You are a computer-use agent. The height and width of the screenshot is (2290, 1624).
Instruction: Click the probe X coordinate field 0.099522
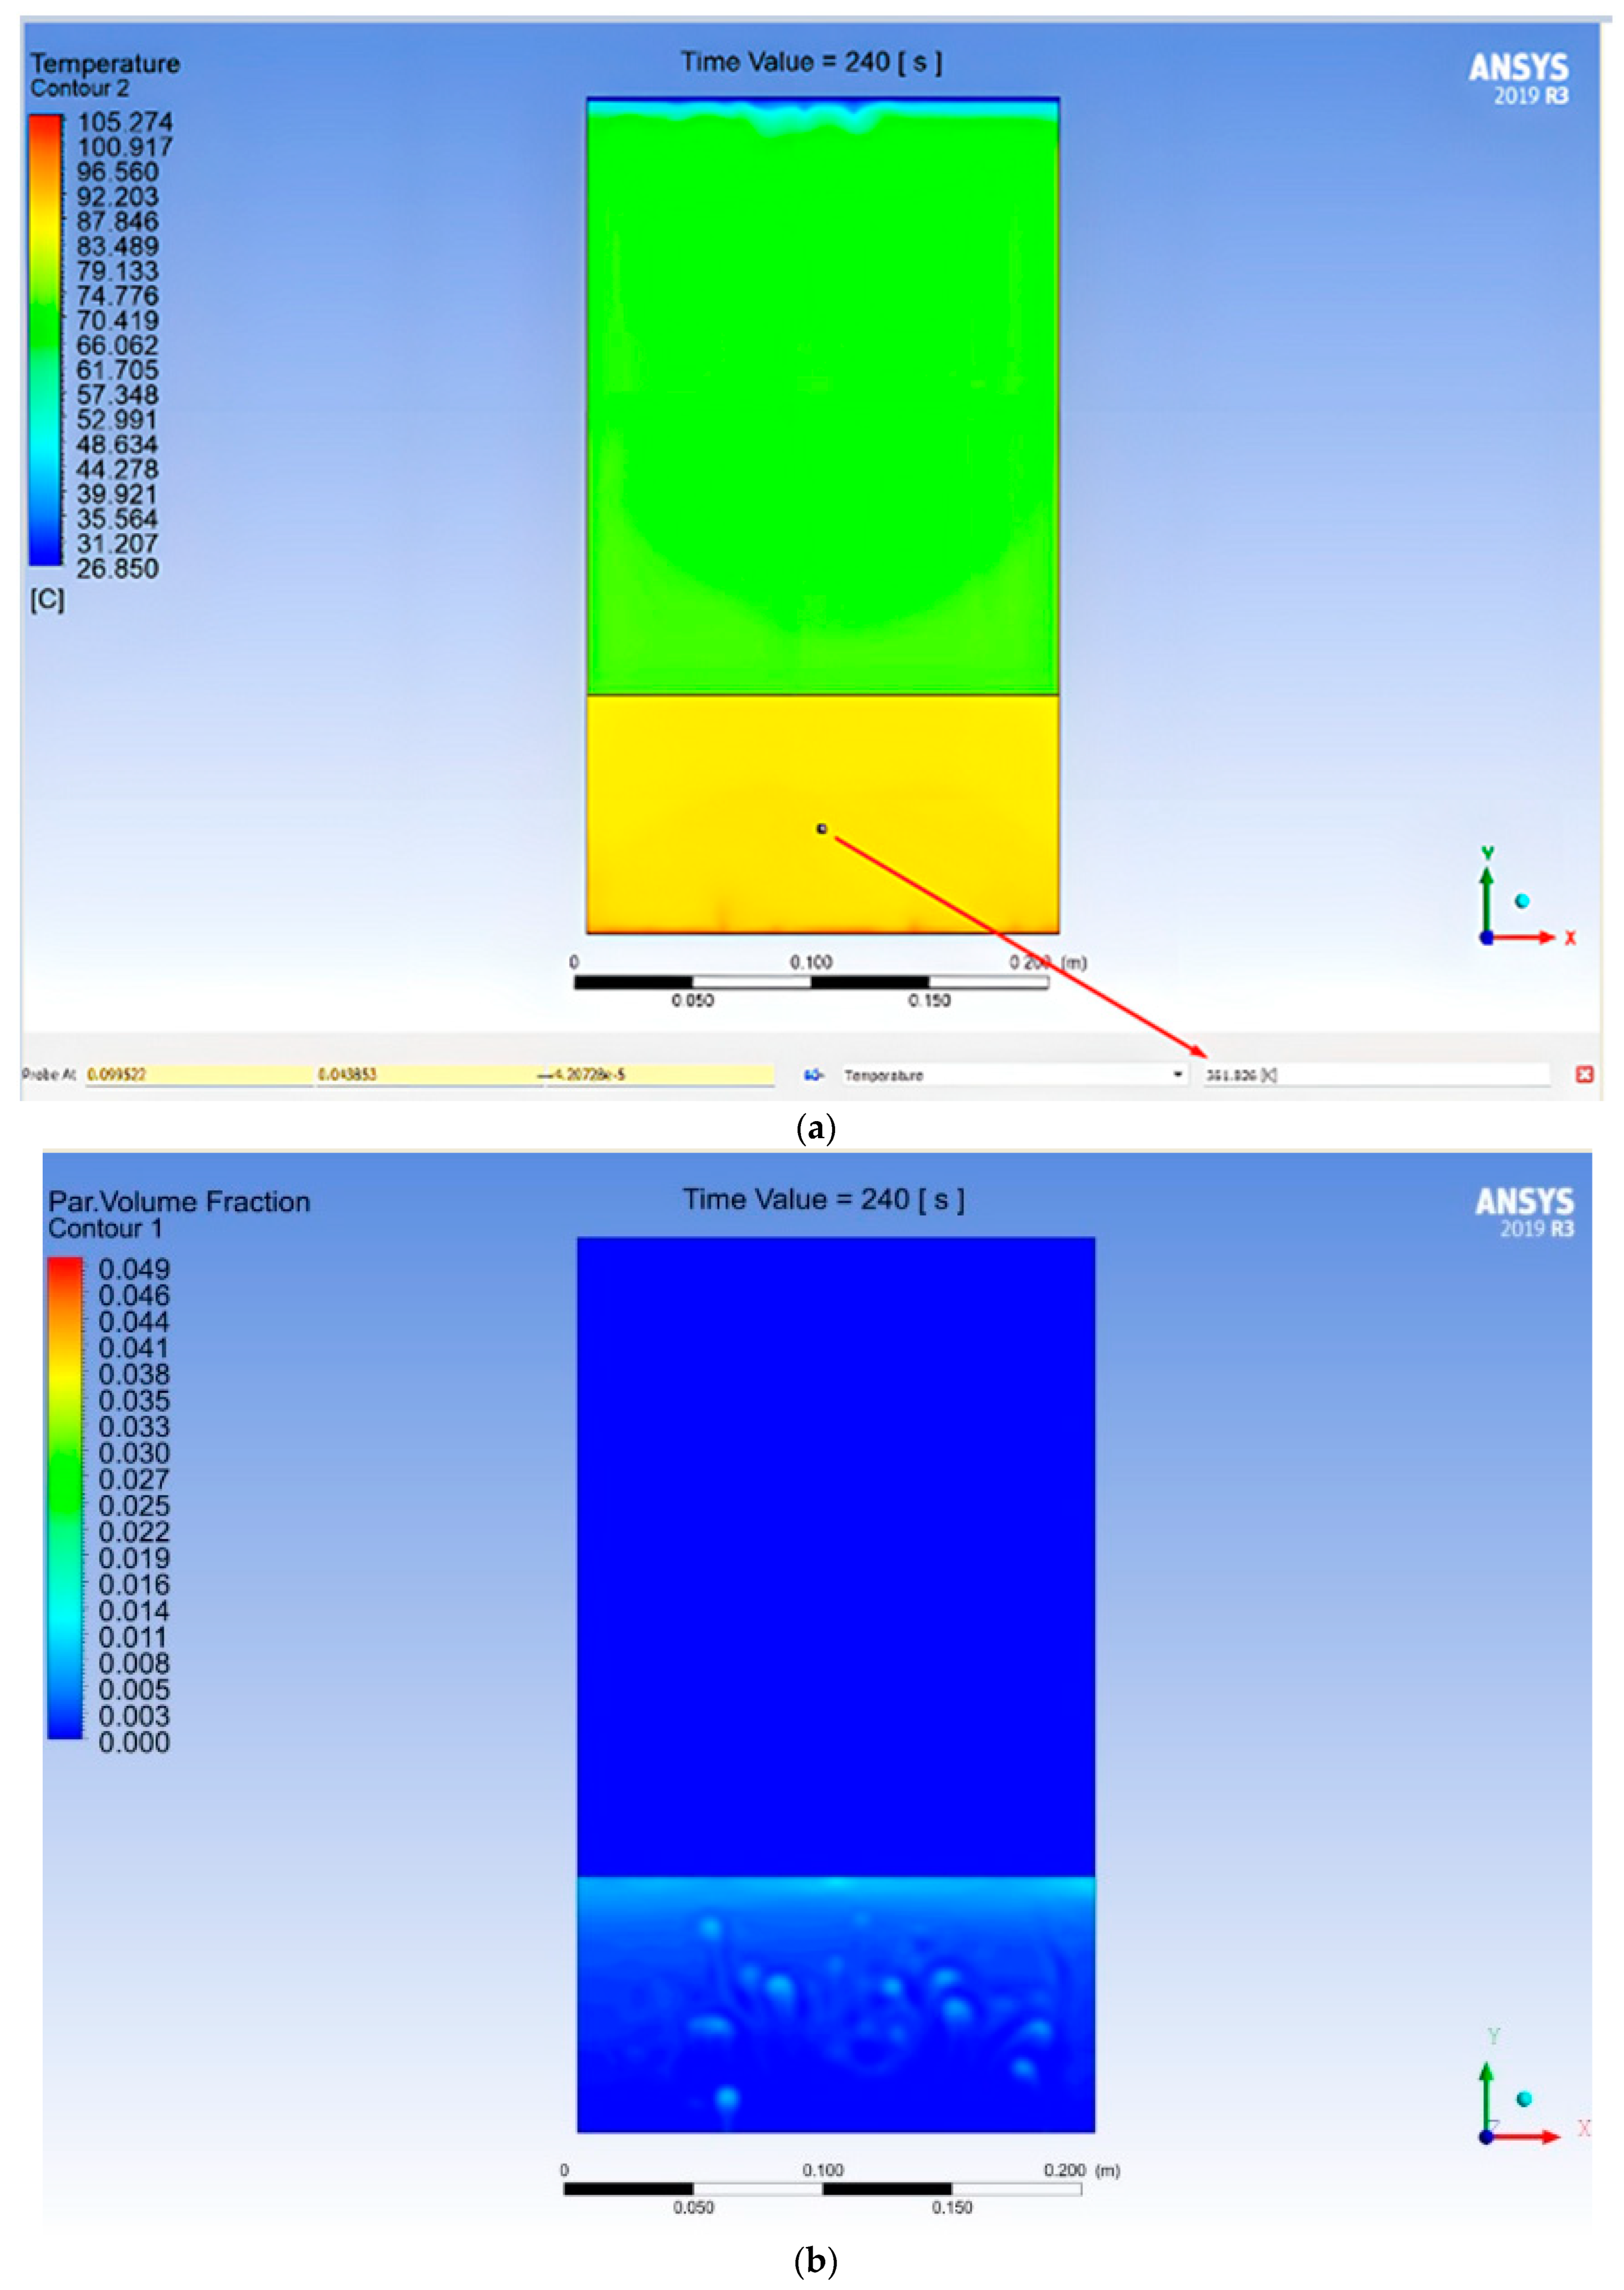coord(198,1075)
